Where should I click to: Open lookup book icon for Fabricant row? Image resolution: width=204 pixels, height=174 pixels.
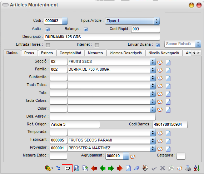click(160, 141)
